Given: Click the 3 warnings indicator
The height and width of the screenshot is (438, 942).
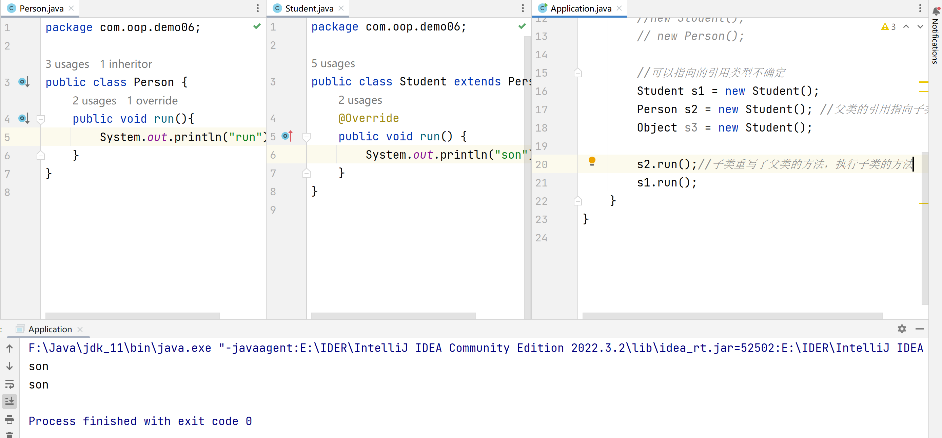Looking at the screenshot, I should point(888,27).
